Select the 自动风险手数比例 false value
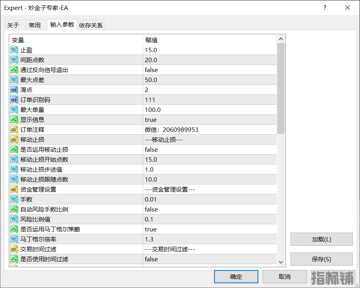Viewport: 360px width, 288px height. pos(151,209)
